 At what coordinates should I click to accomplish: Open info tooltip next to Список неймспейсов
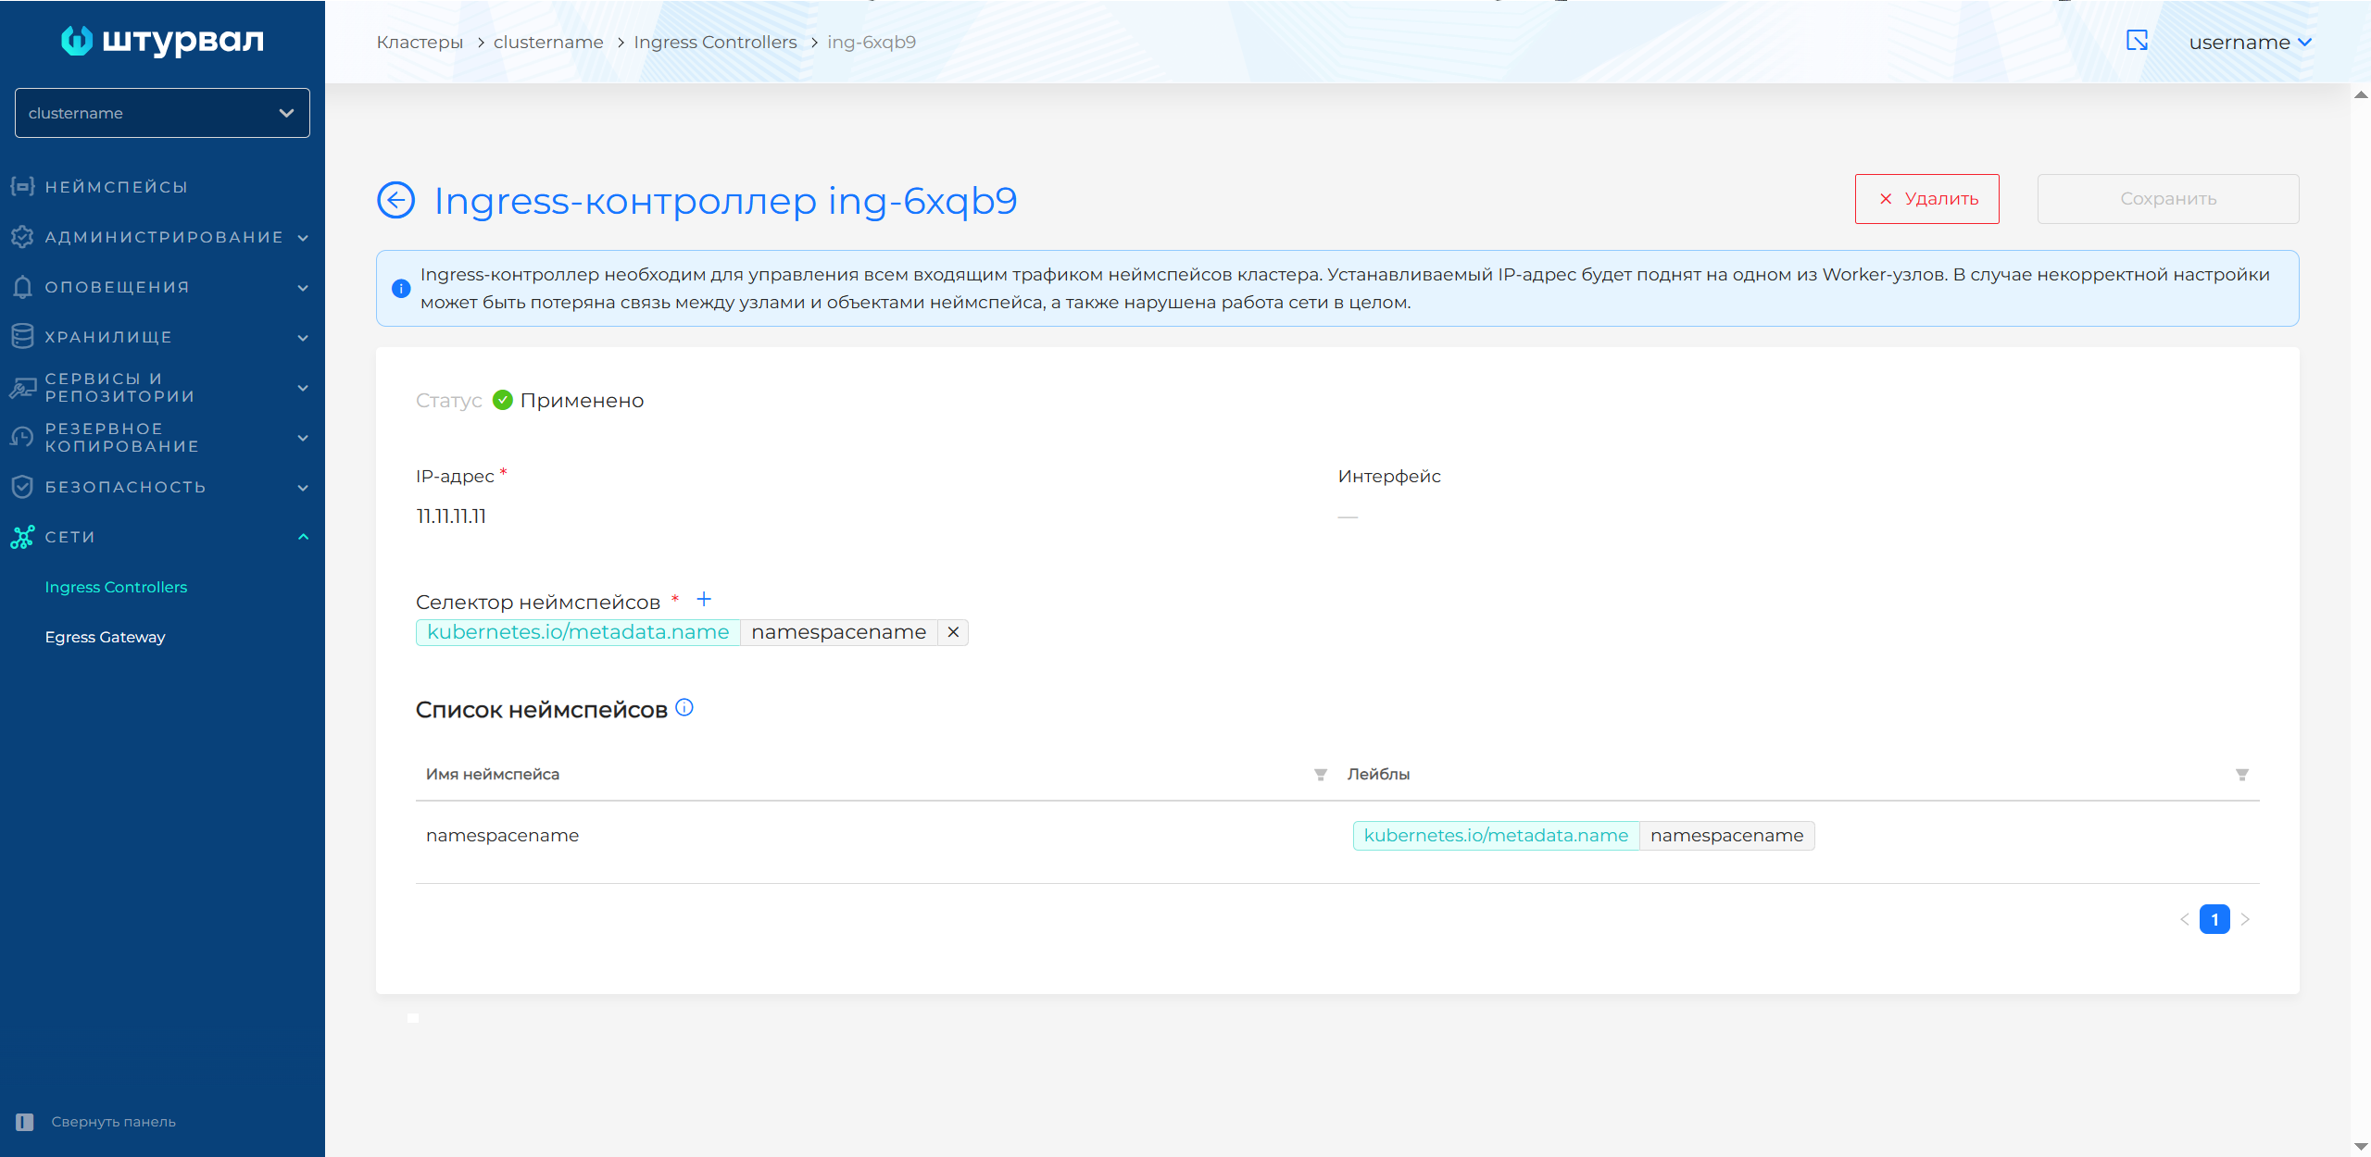pyautogui.click(x=684, y=708)
